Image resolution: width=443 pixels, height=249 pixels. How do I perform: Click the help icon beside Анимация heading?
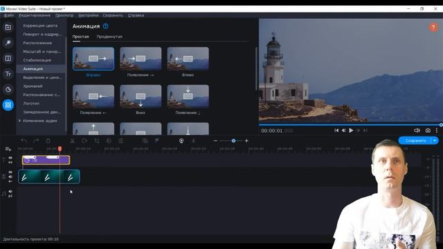[x=105, y=26]
